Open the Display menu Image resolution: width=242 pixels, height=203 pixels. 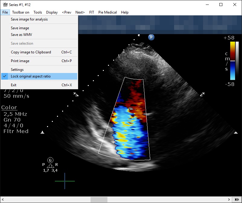click(x=52, y=12)
